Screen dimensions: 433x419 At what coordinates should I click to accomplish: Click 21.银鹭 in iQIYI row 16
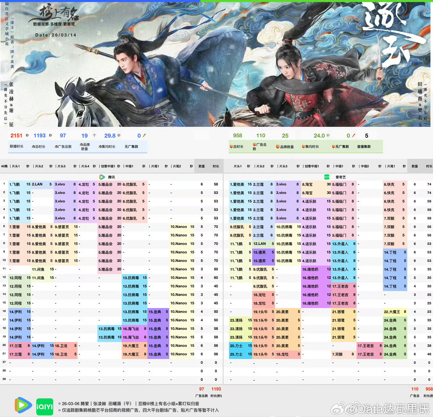pyautogui.click(x=338, y=312)
